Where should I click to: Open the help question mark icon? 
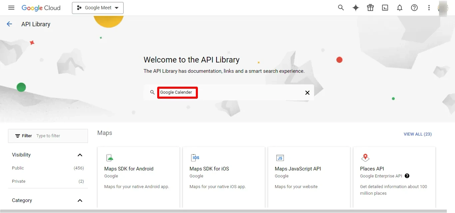tap(414, 8)
